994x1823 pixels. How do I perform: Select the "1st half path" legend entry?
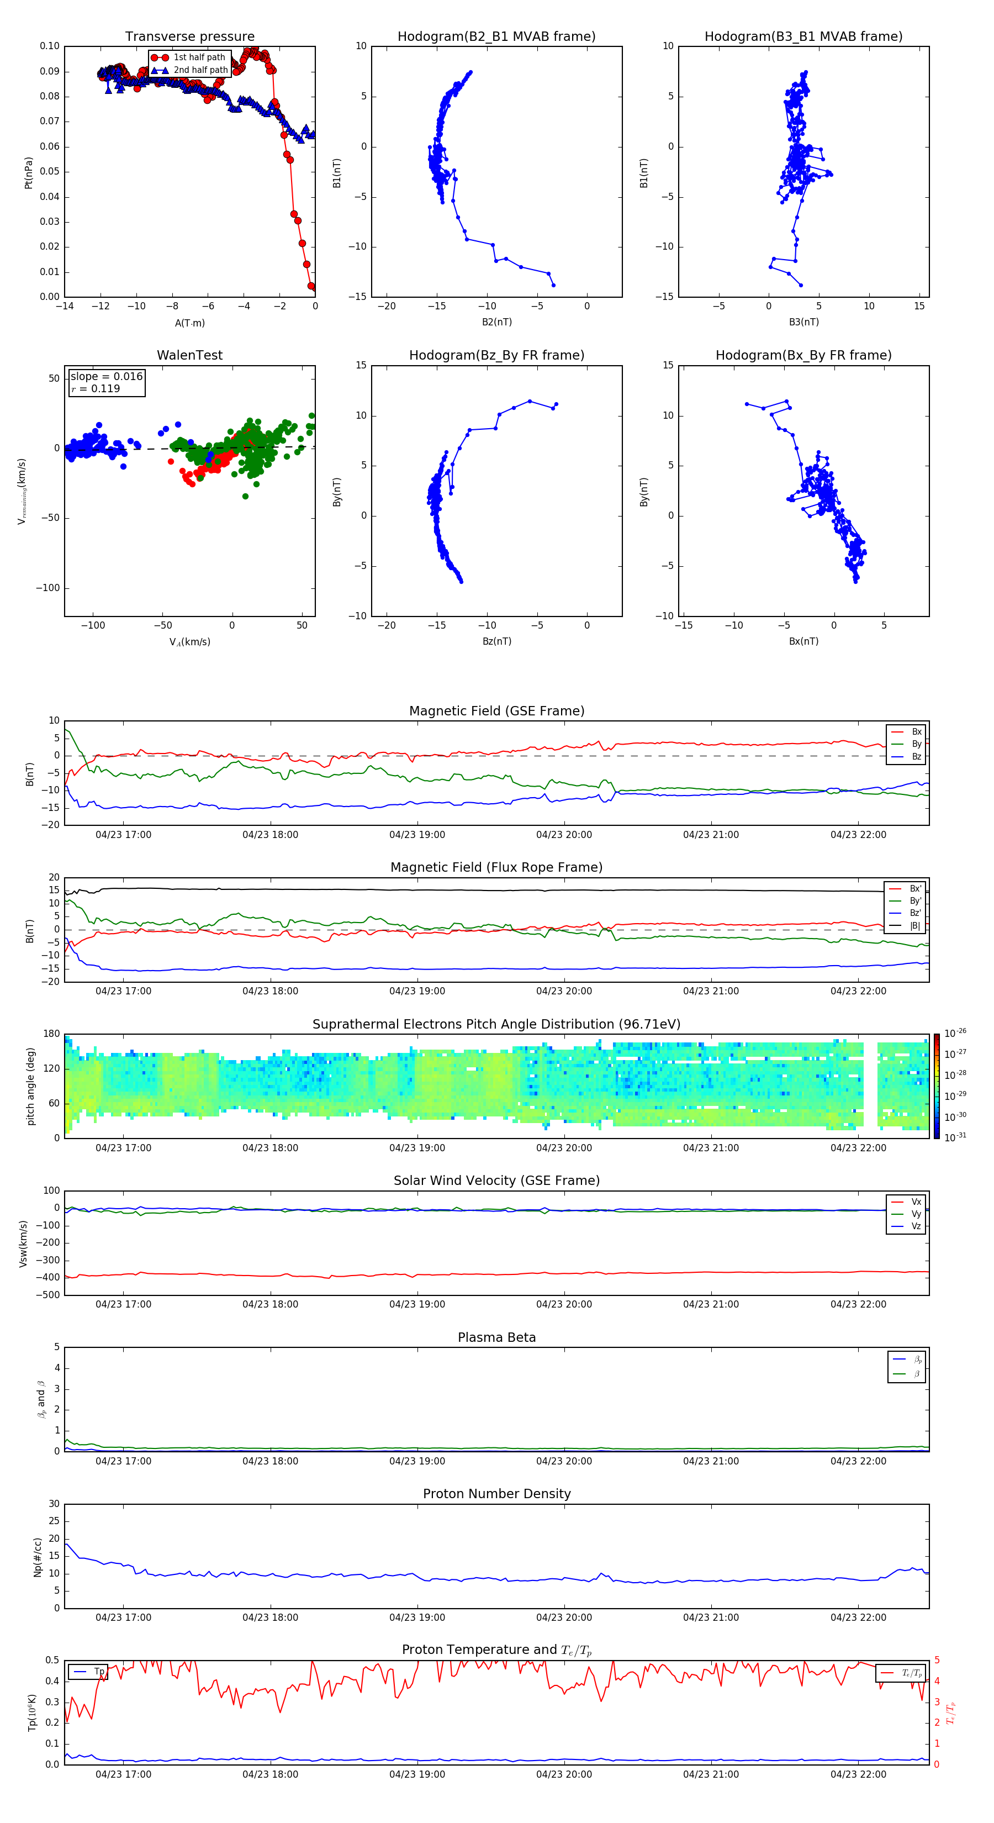(189, 57)
